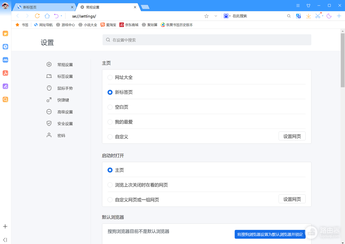Open the purple note sidebar icon
This screenshot has height=244, width=345.
tap(5, 86)
